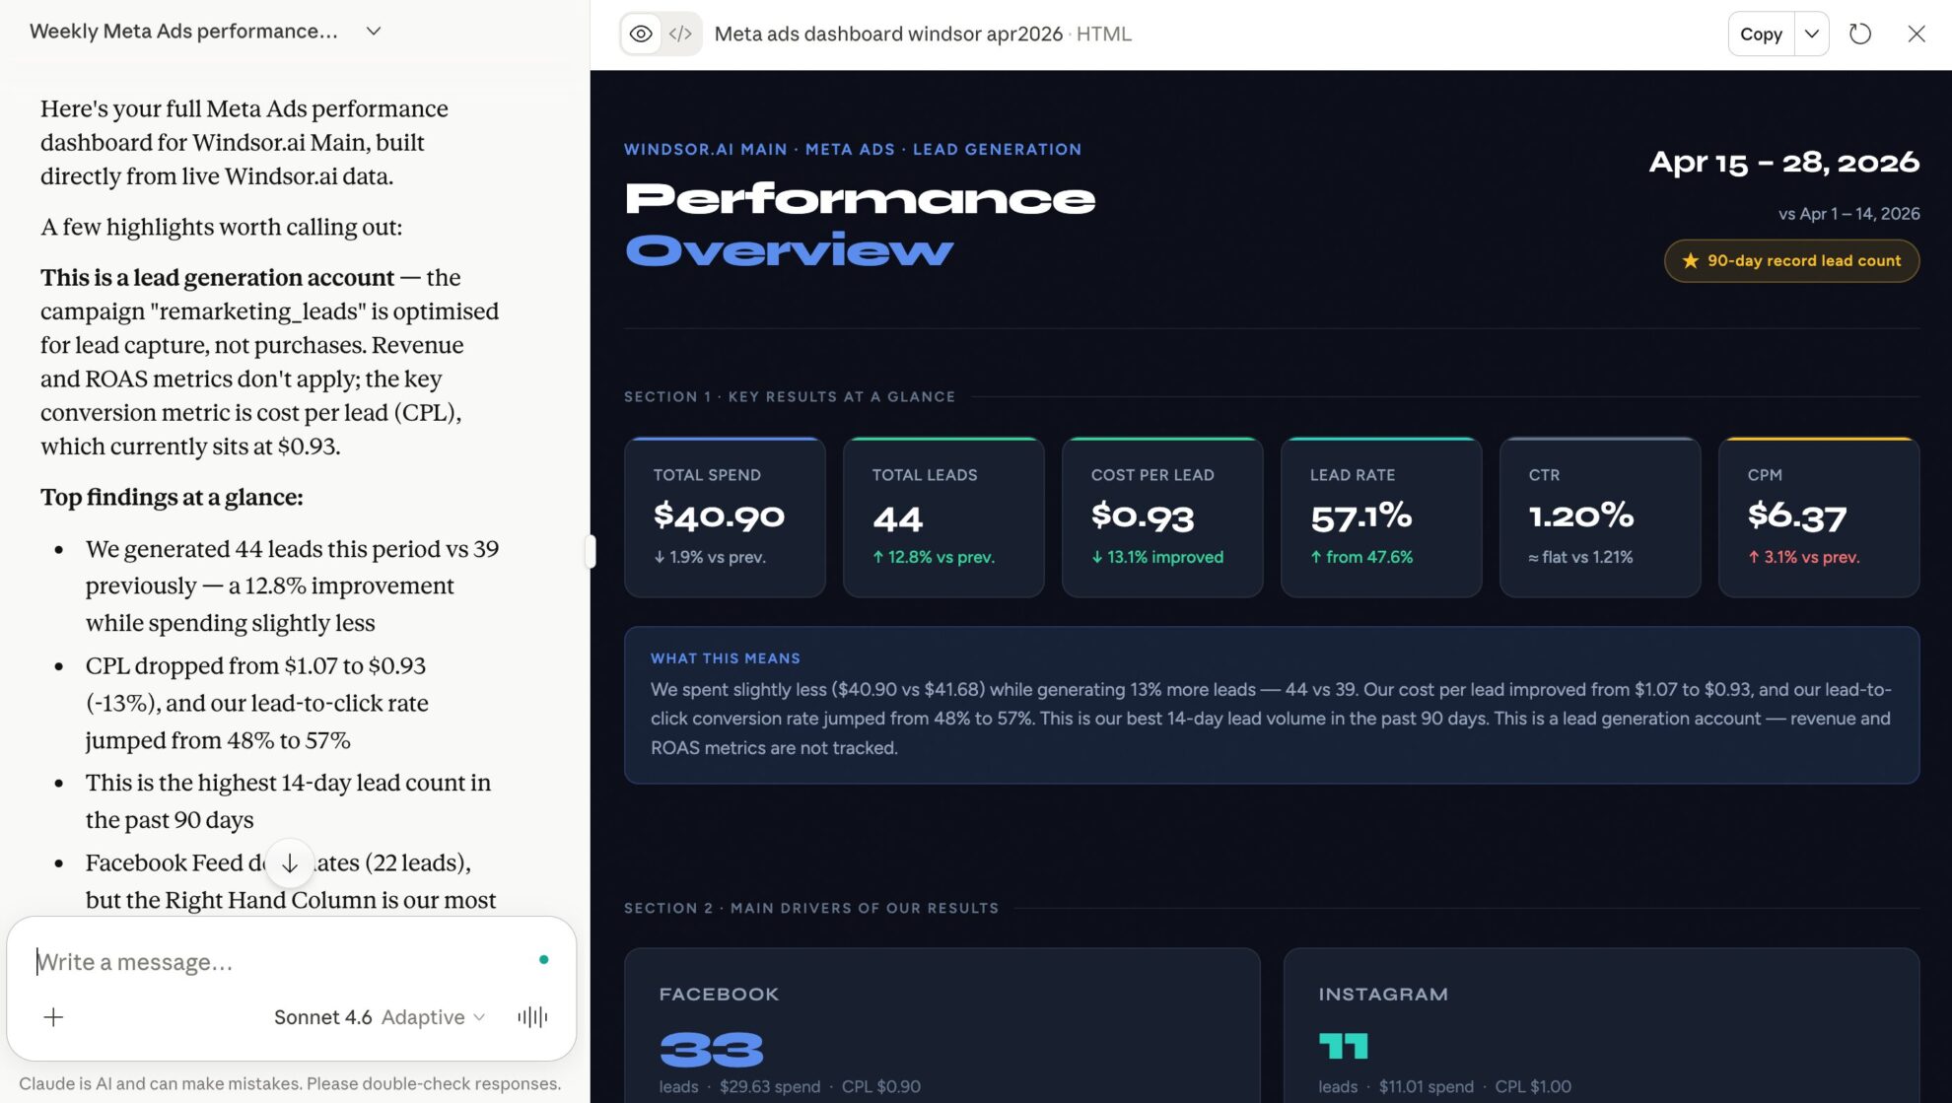Image resolution: width=1952 pixels, height=1103 pixels.
Task: Click the '13.1% improved' CPL change
Action: (x=1157, y=557)
